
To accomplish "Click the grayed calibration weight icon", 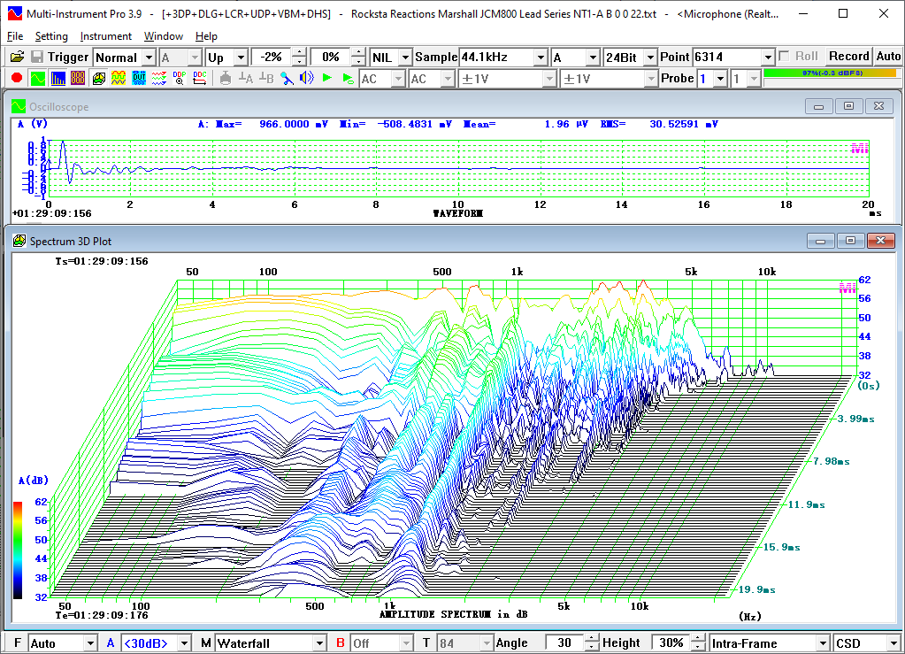I will (225, 78).
